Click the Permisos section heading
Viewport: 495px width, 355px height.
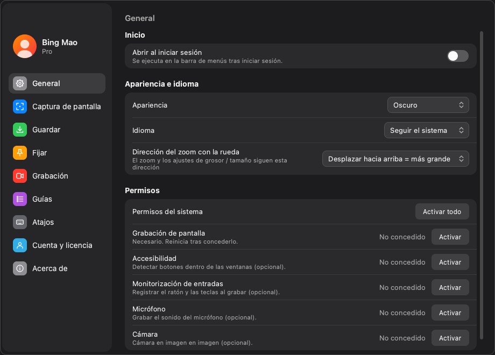[x=143, y=190]
